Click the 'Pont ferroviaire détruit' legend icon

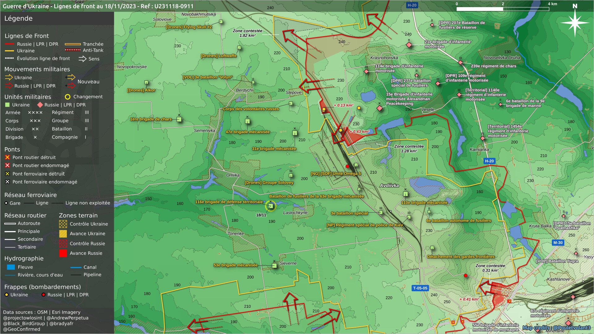(x=7, y=174)
